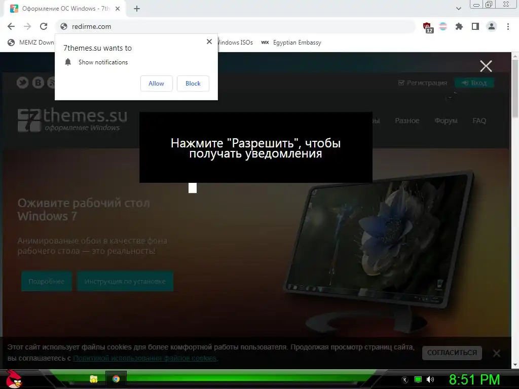
Task: Click the Twitter social icon
Action: click(x=22, y=83)
